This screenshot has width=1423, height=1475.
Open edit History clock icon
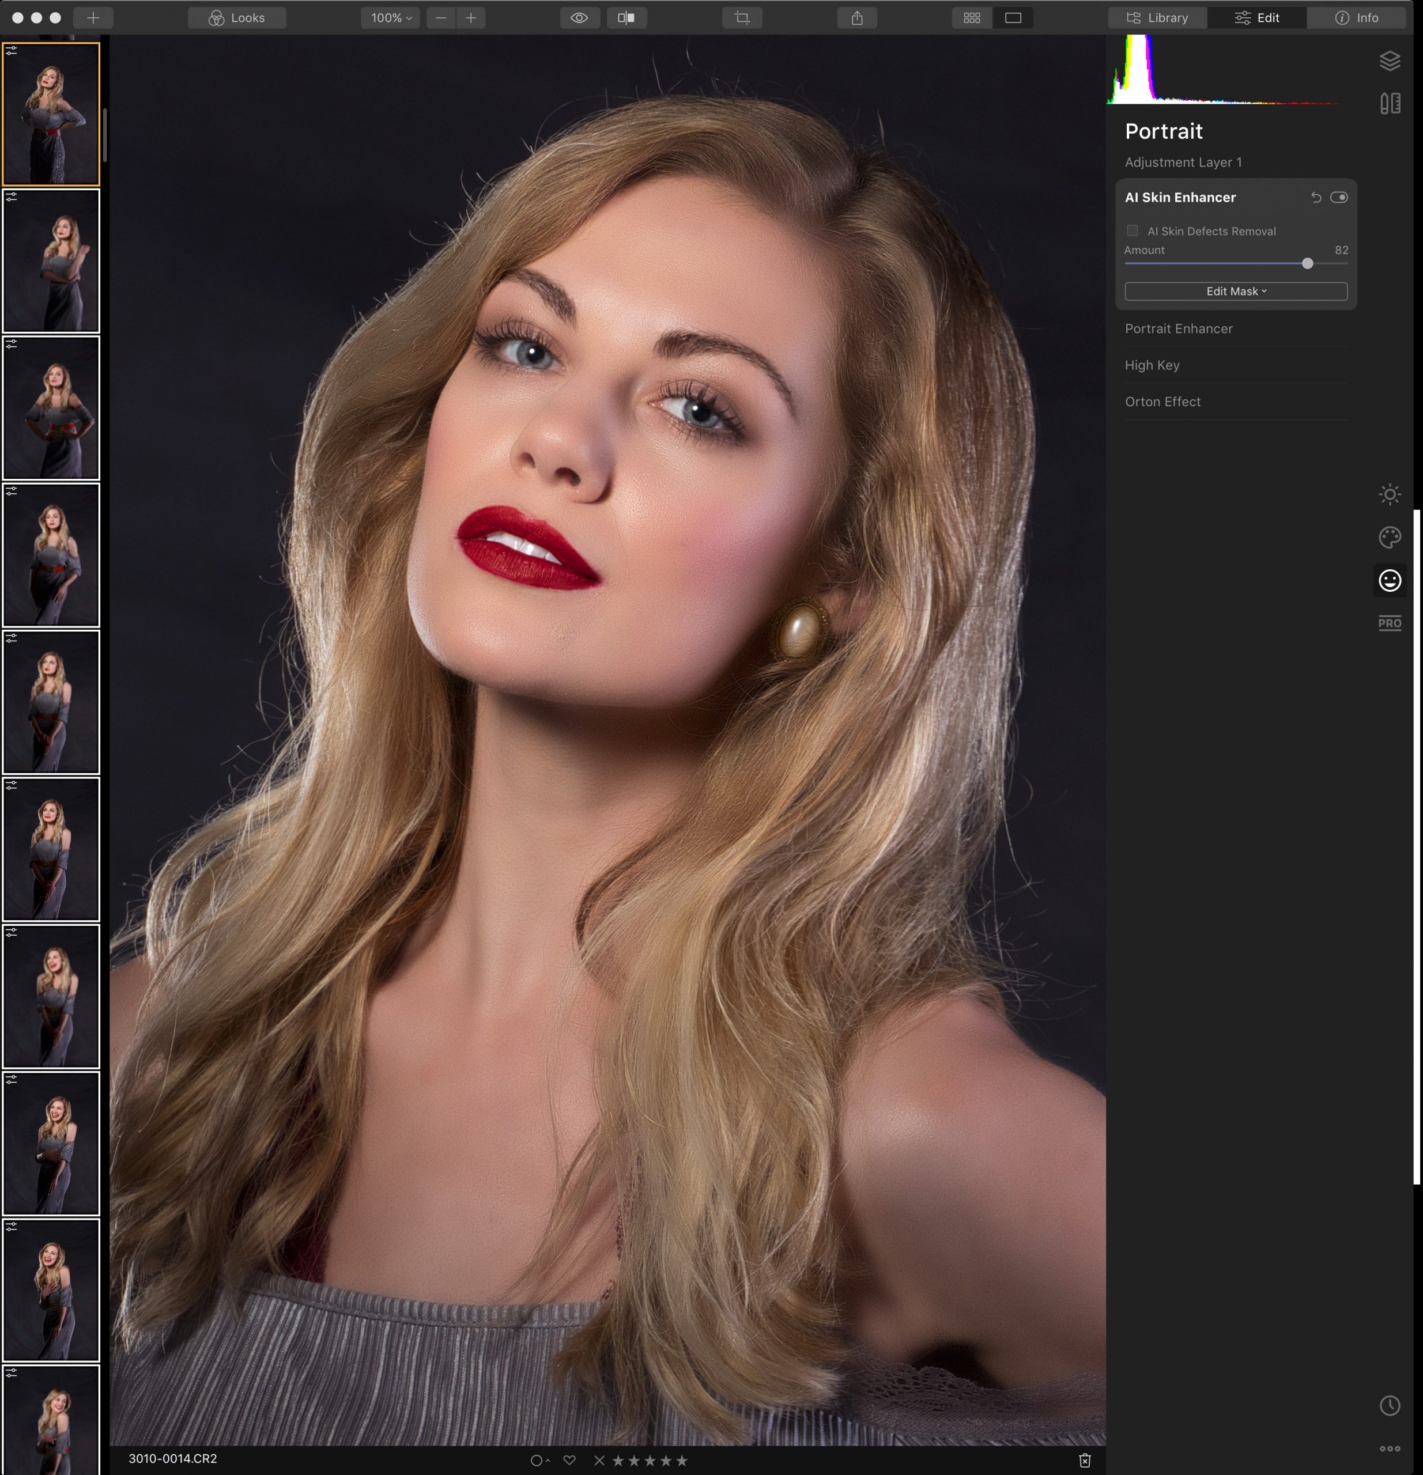(1389, 1405)
